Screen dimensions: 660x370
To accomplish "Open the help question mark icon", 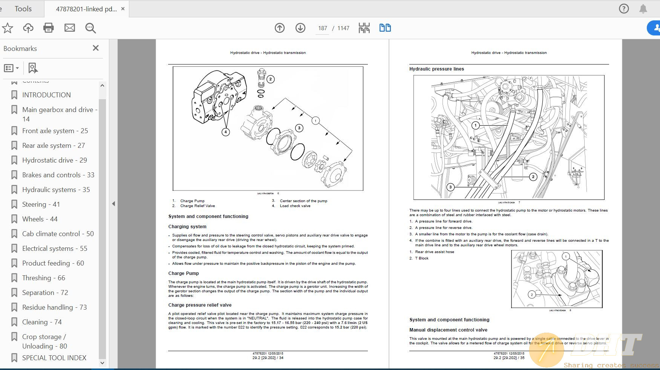I will pyautogui.click(x=624, y=9).
